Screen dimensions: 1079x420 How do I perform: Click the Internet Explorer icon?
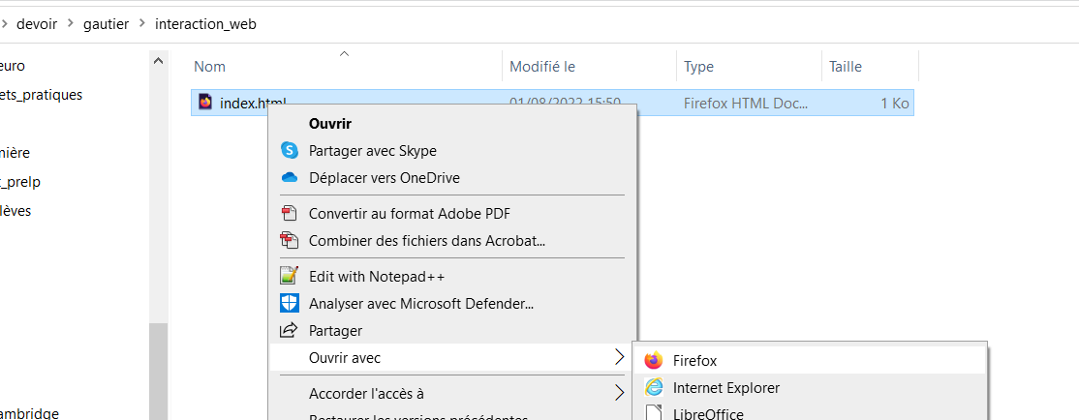[654, 387]
